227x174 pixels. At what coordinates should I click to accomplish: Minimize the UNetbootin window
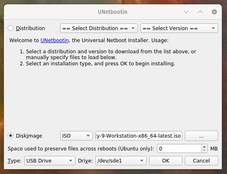[186, 12]
